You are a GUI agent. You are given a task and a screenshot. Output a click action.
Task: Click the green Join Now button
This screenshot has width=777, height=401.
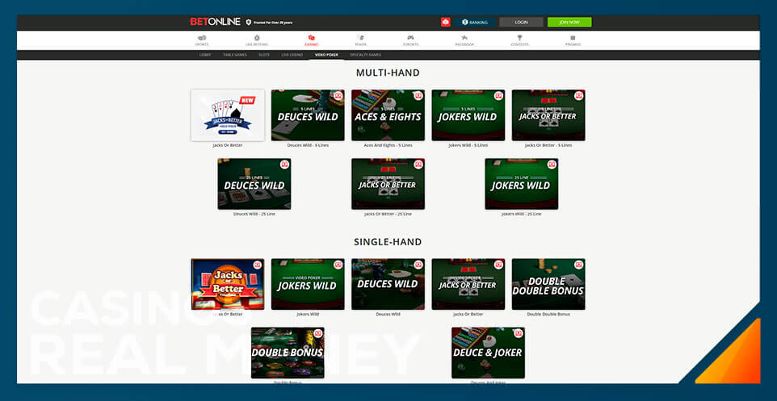pyautogui.click(x=569, y=23)
